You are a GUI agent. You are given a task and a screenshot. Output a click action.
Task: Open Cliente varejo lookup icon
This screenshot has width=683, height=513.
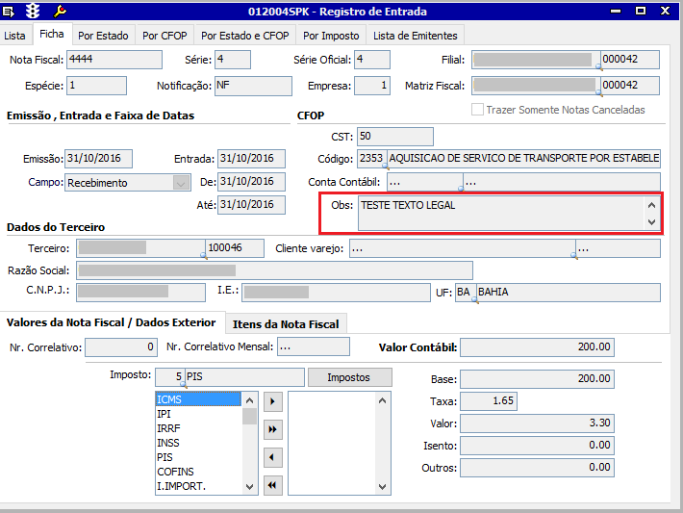(x=574, y=255)
